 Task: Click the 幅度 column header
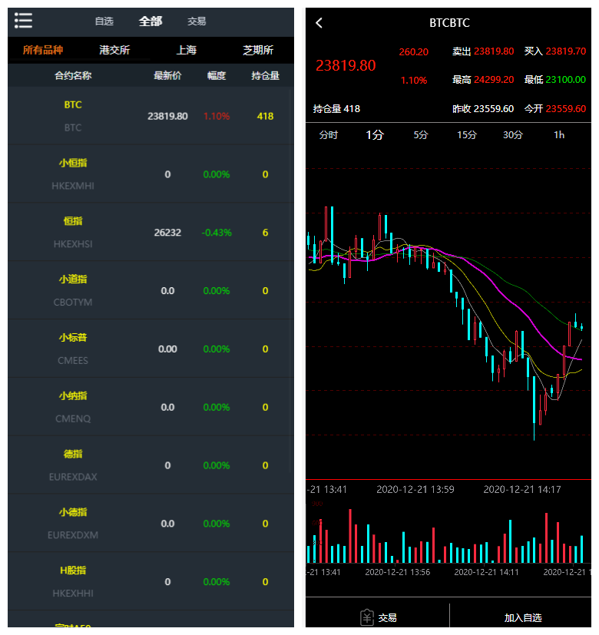coord(217,76)
